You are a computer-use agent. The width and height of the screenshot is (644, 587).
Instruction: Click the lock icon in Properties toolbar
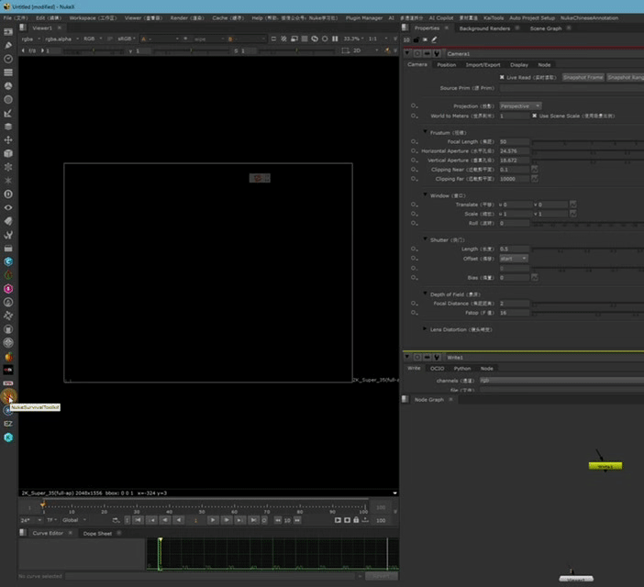[416, 39]
